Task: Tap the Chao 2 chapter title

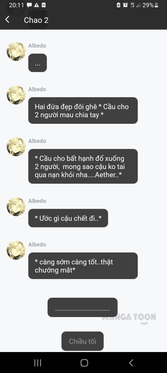Action: pyautogui.click(x=36, y=20)
